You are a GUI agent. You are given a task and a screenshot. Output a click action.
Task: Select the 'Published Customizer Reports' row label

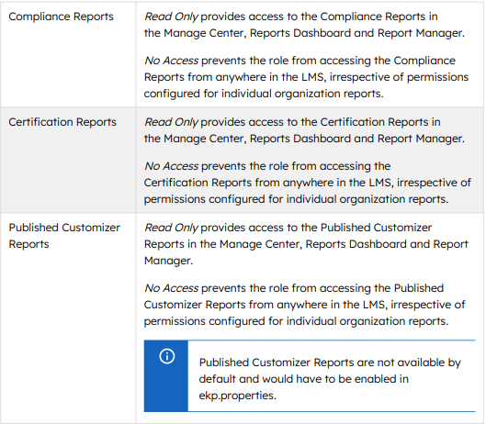coord(64,236)
